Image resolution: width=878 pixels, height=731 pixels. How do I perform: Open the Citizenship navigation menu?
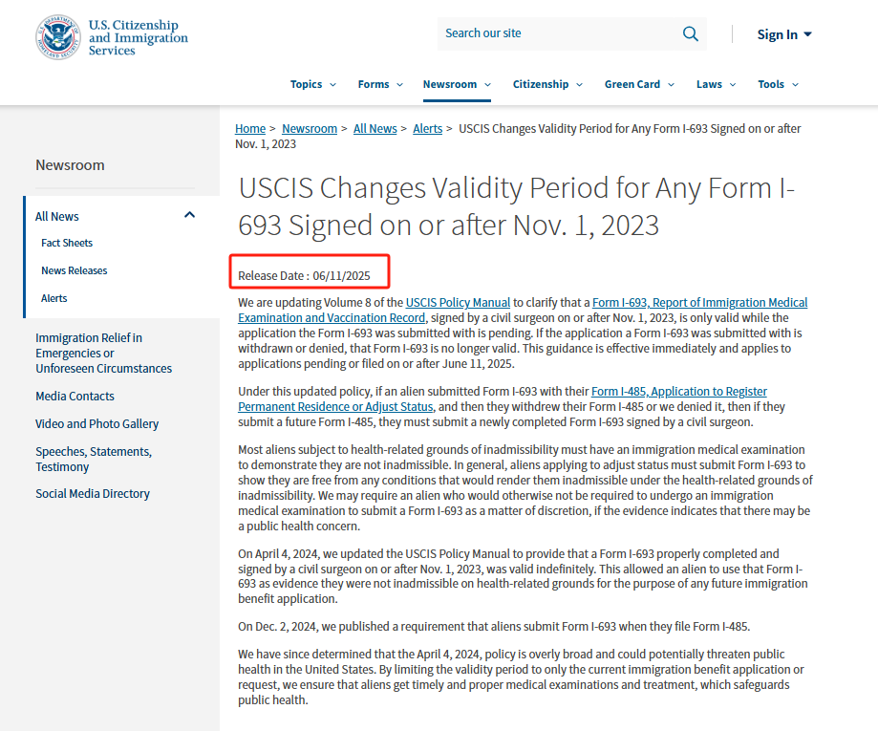[x=547, y=84]
